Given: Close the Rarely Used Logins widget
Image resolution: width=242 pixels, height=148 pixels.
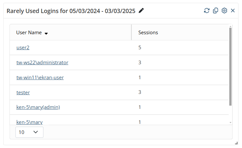Looking at the screenshot, I should [233, 10].
